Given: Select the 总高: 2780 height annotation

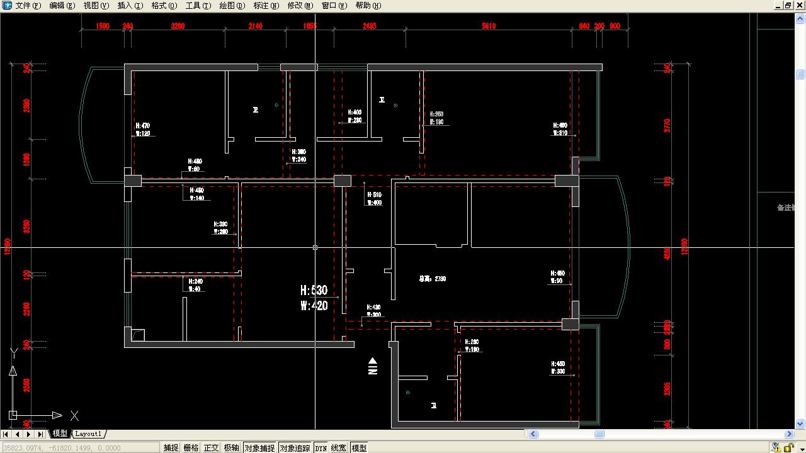Looking at the screenshot, I should point(433,279).
